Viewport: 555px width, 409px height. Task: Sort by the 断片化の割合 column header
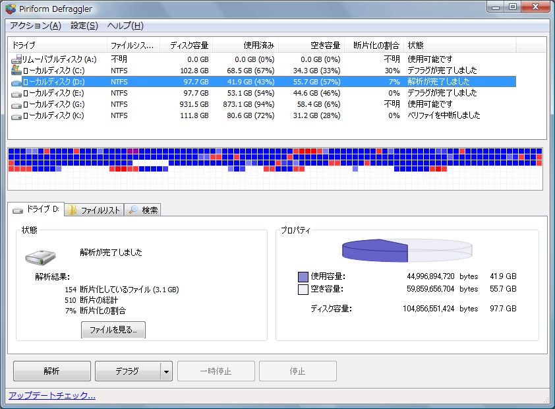(374, 46)
